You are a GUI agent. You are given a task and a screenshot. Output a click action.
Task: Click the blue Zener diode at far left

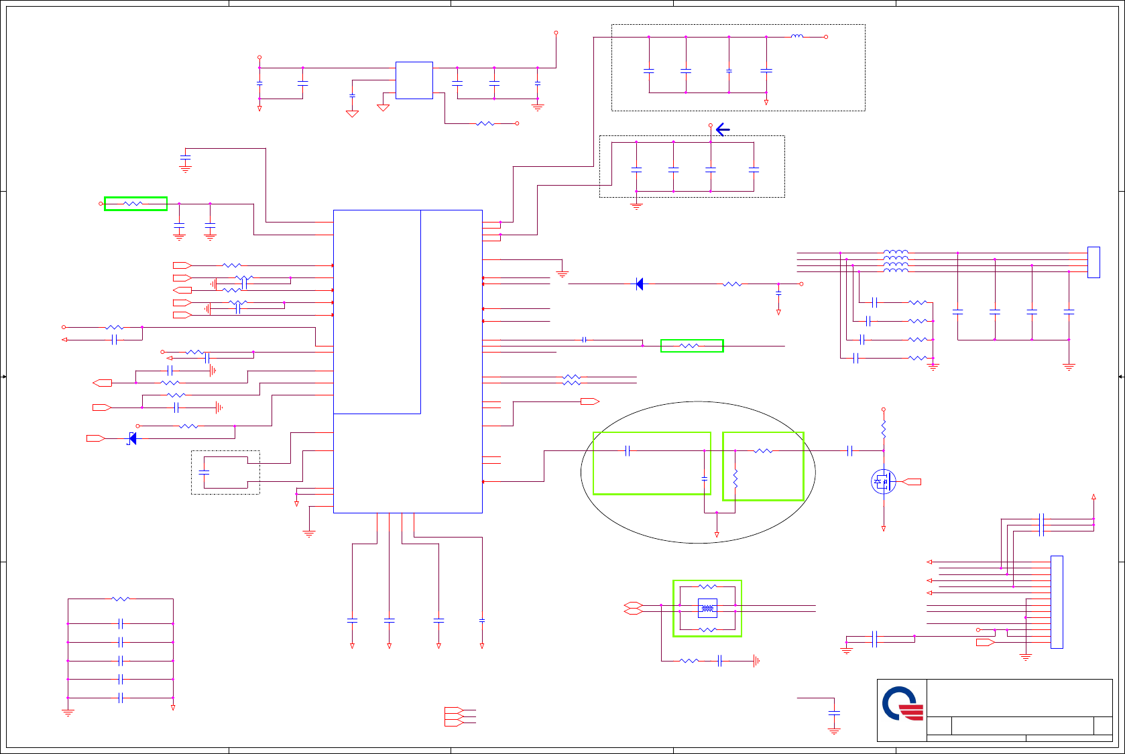132,438
